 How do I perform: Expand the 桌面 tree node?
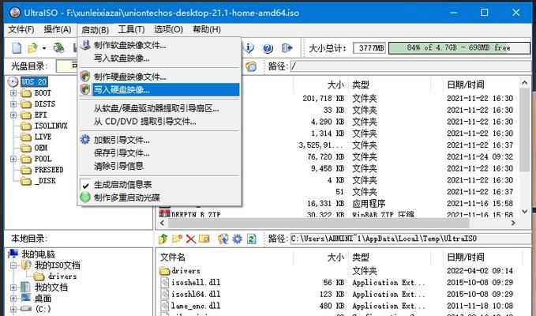13,299
